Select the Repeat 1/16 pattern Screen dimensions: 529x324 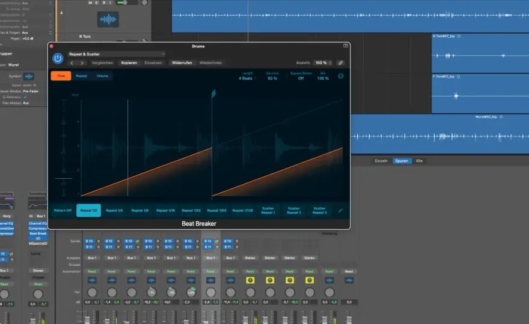tap(166, 211)
